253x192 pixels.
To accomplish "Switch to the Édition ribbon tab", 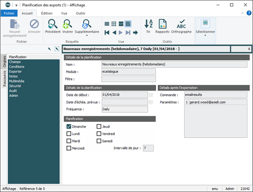I will point(47,13).
